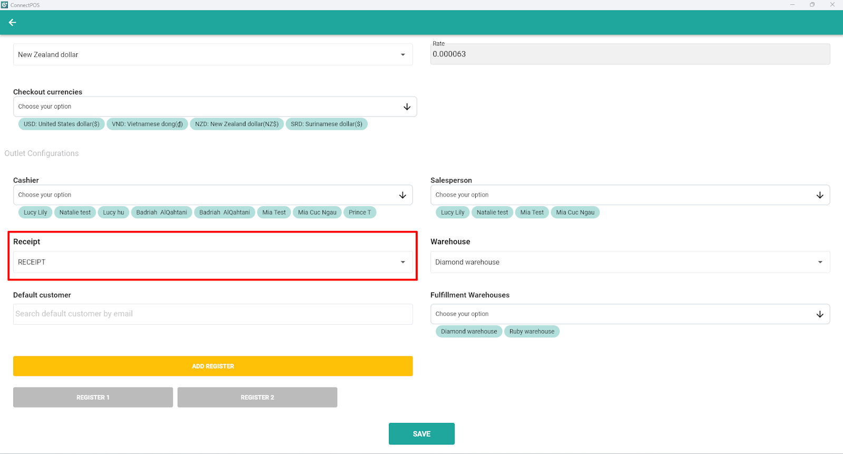Click Natalie test chip under Salesperson
The width and height of the screenshot is (843, 454).
point(492,212)
